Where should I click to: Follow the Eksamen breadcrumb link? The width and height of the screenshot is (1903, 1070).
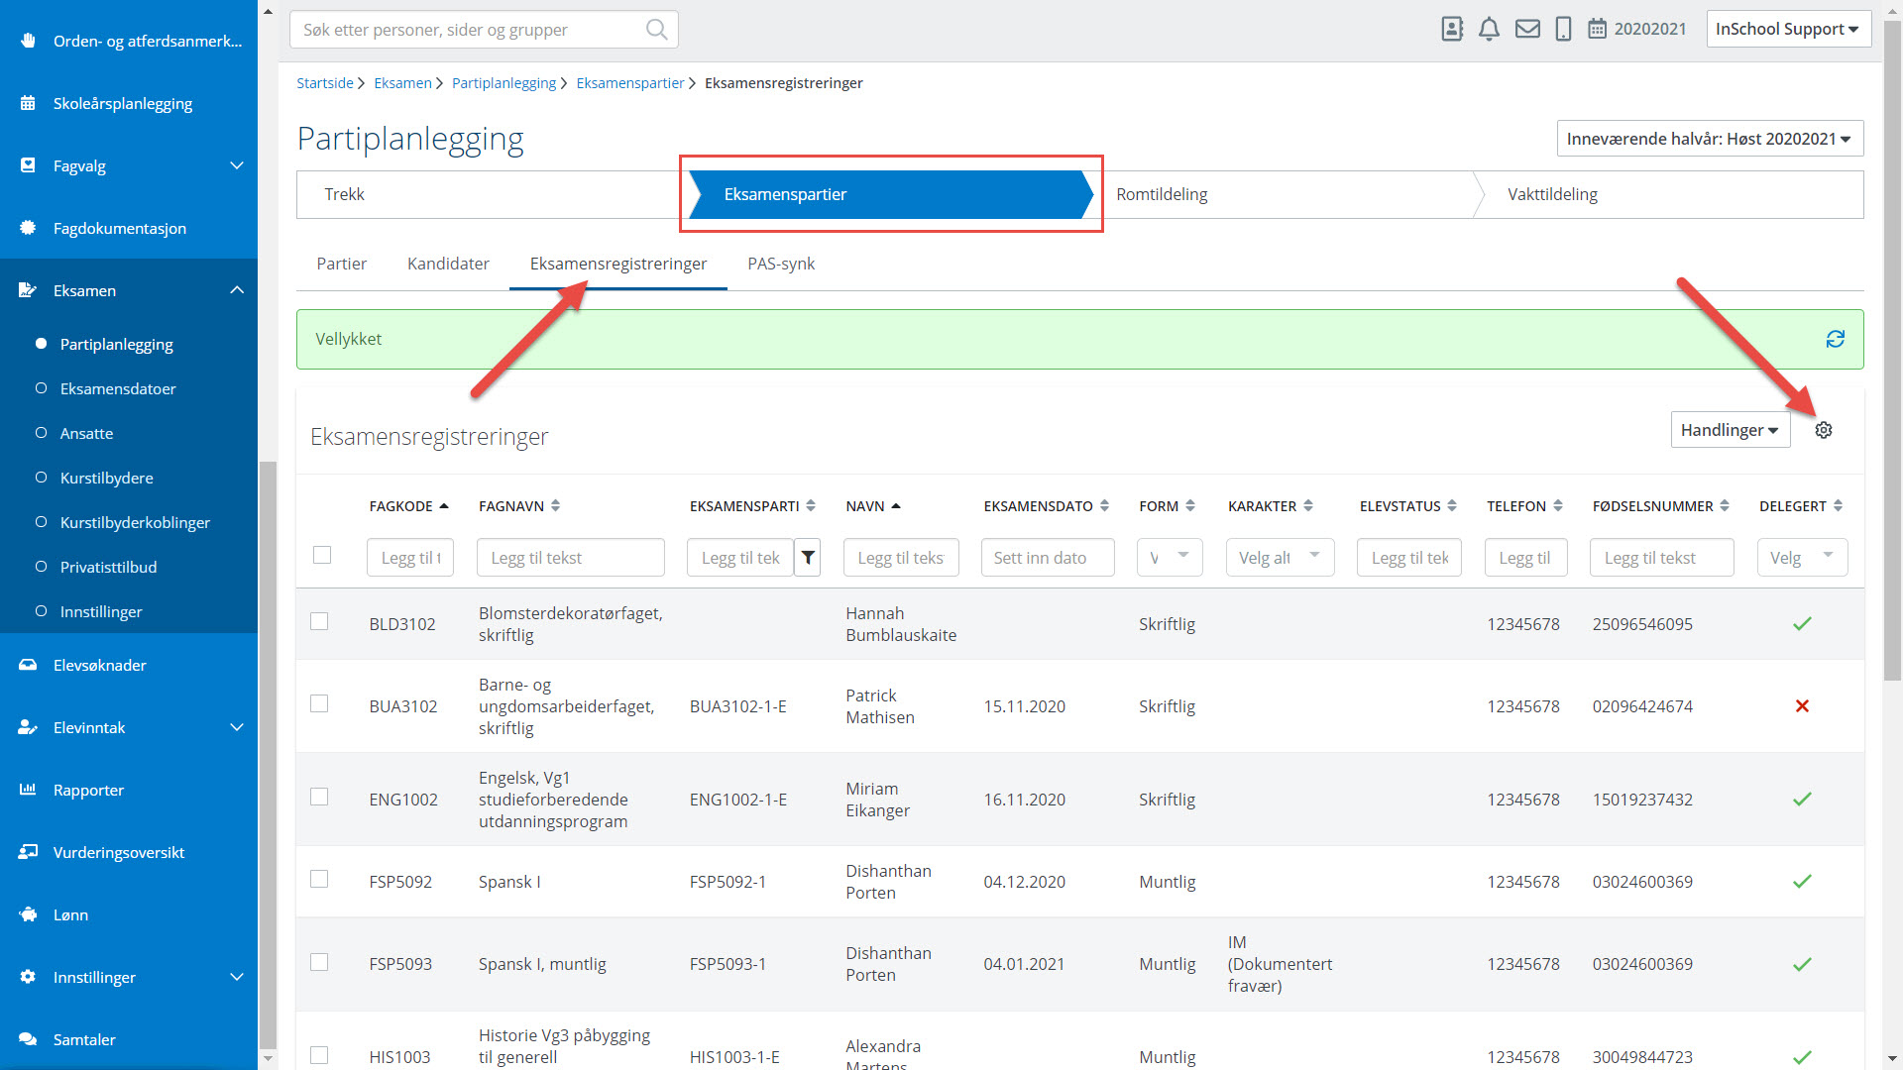(x=402, y=83)
